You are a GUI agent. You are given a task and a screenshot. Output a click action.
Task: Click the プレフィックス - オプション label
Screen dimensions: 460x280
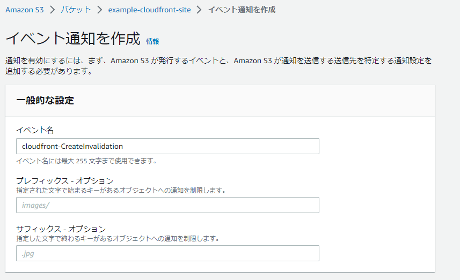[x=65, y=180]
